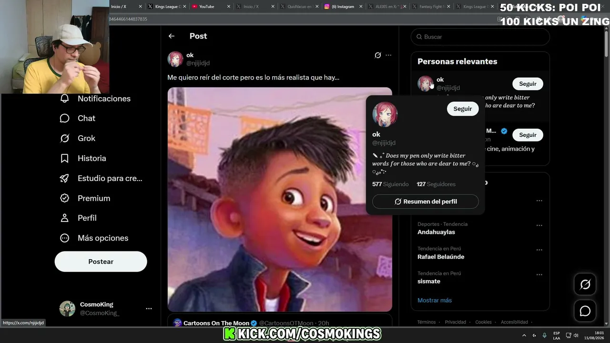This screenshot has width=610, height=343.
Task: Open the Estudio para creadores rocket icon
Action: click(65, 178)
